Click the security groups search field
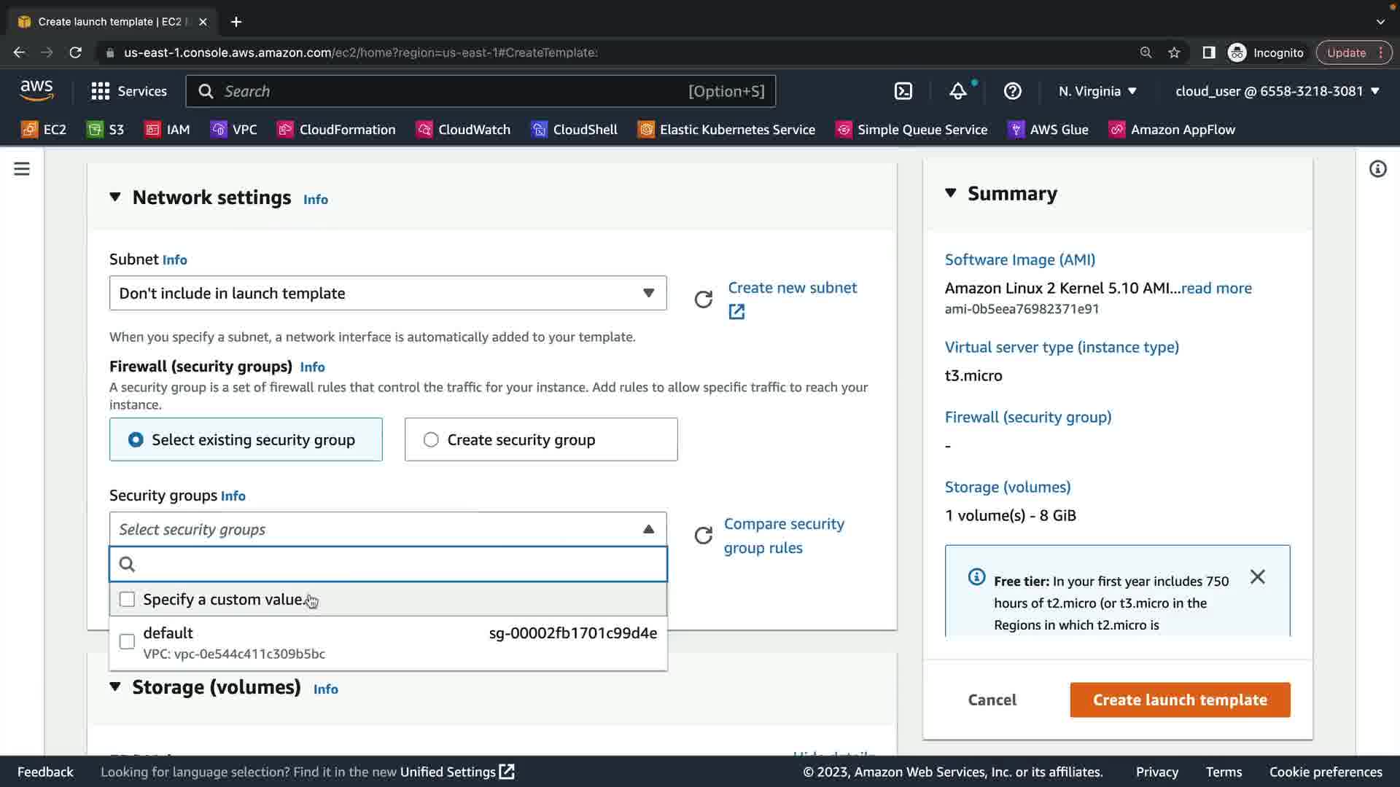This screenshot has height=787, width=1400. tap(394, 564)
